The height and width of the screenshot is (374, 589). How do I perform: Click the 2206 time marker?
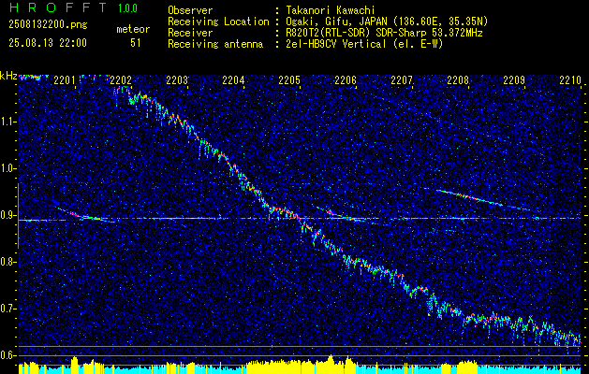point(346,79)
